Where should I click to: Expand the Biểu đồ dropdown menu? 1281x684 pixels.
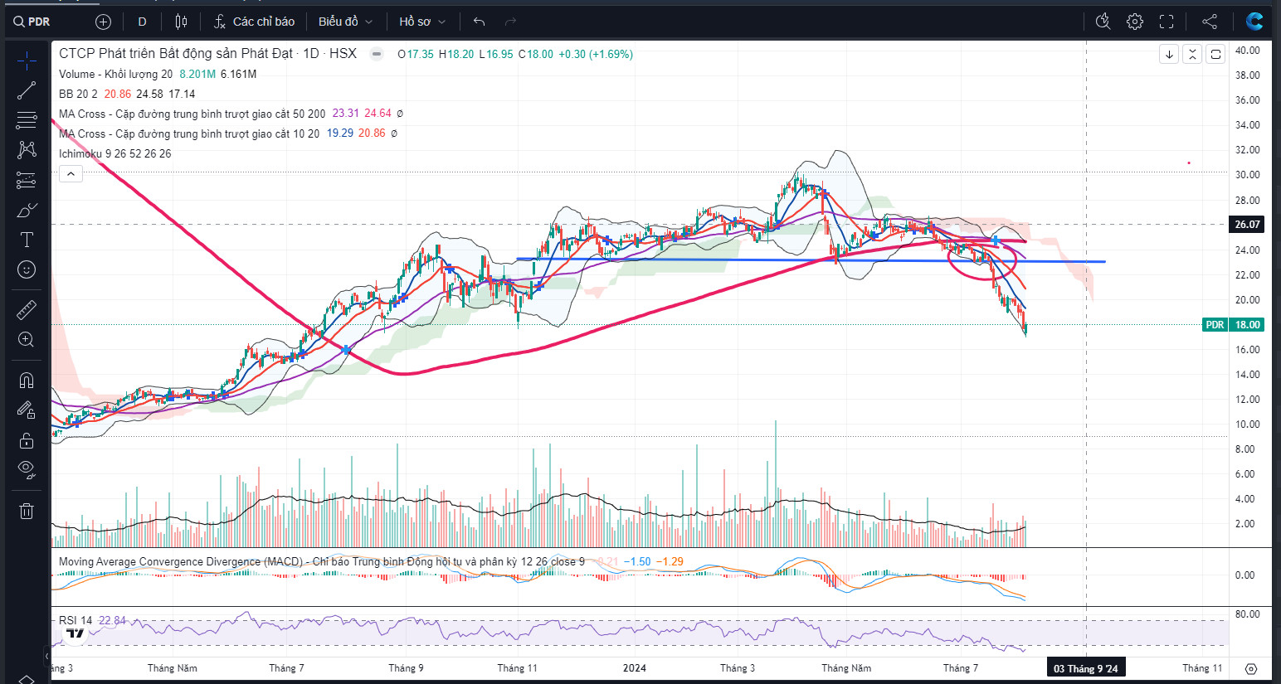(x=345, y=22)
